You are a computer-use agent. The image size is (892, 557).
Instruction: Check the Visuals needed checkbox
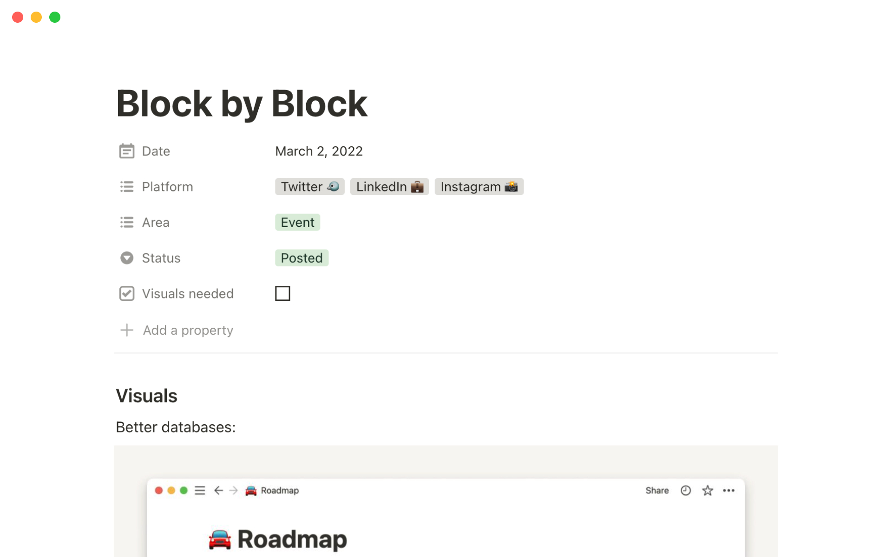(282, 293)
